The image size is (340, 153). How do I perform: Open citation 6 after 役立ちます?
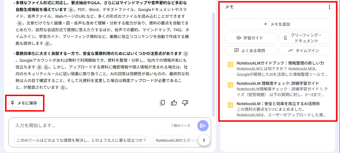pos(46,67)
